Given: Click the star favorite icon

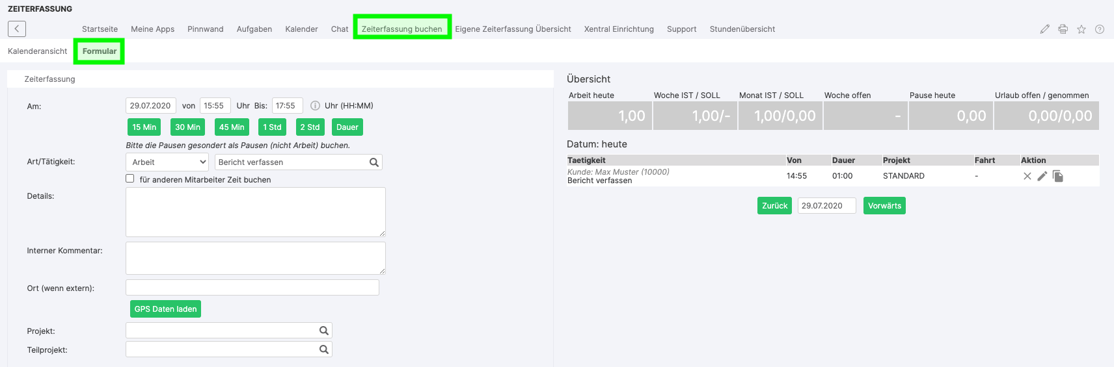Looking at the screenshot, I should click(x=1081, y=29).
